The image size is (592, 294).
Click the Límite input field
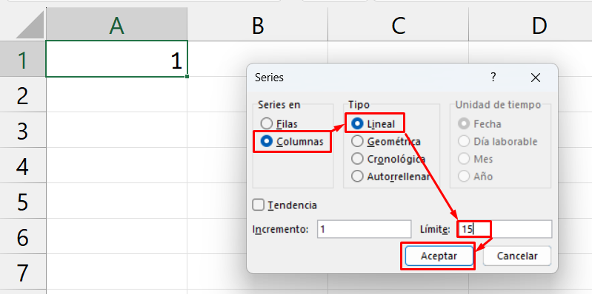click(x=505, y=229)
